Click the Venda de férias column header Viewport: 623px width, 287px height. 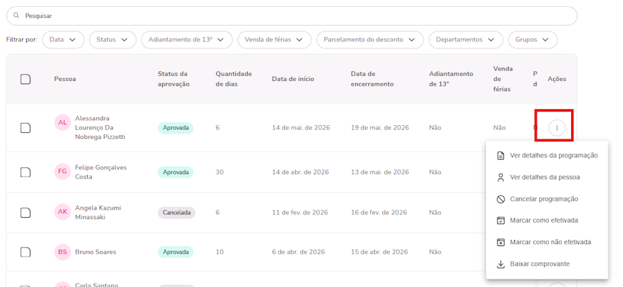point(502,79)
